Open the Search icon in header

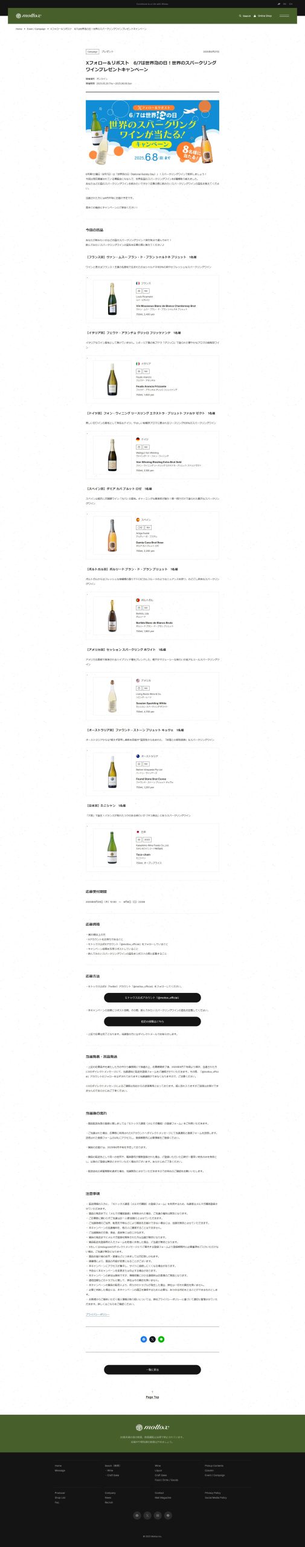point(245,16)
